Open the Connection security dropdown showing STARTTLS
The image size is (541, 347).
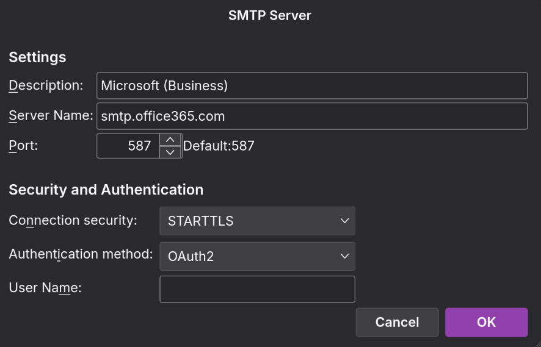click(257, 221)
